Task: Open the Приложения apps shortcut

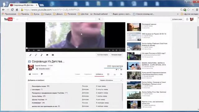Action: 9,14
